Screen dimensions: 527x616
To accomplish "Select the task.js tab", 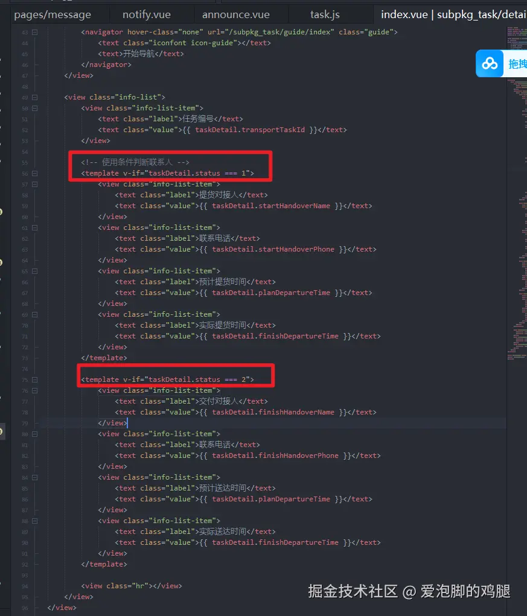I will pyautogui.click(x=325, y=14).
